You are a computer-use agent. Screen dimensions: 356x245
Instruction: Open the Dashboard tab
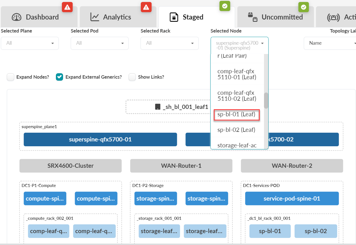coord(39,17)
